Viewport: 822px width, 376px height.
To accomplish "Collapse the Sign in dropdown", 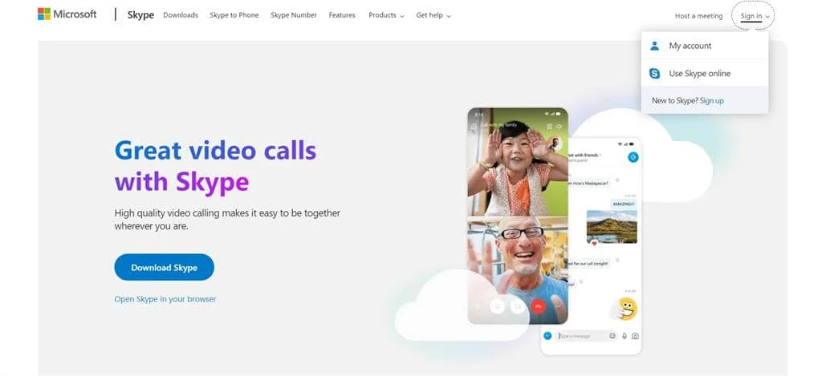I will [755, 16].
